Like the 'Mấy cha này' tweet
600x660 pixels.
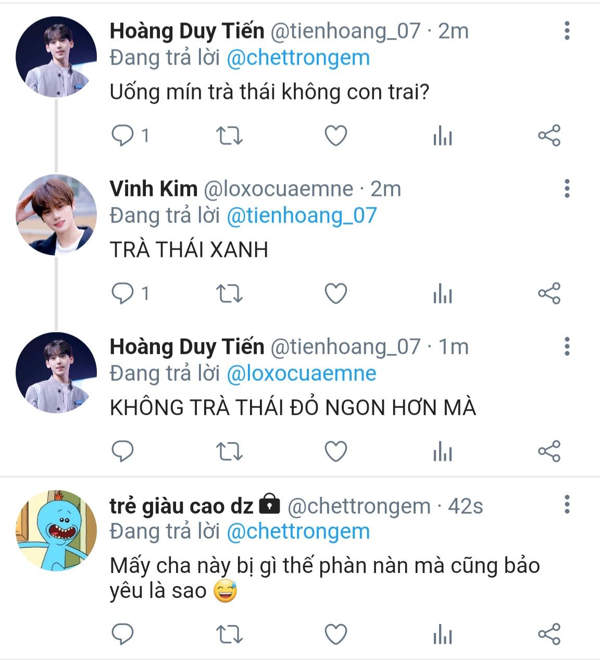(x=336, y=634)
